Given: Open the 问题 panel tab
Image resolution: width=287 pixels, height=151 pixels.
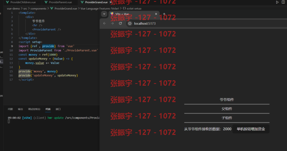Looking at the screenshot, I should pos(10,109).
